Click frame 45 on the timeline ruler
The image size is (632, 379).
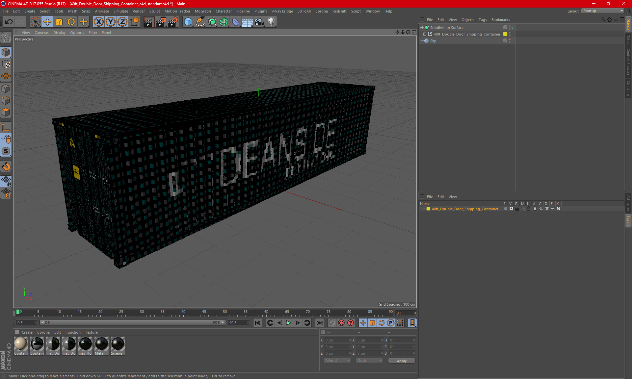204,312
